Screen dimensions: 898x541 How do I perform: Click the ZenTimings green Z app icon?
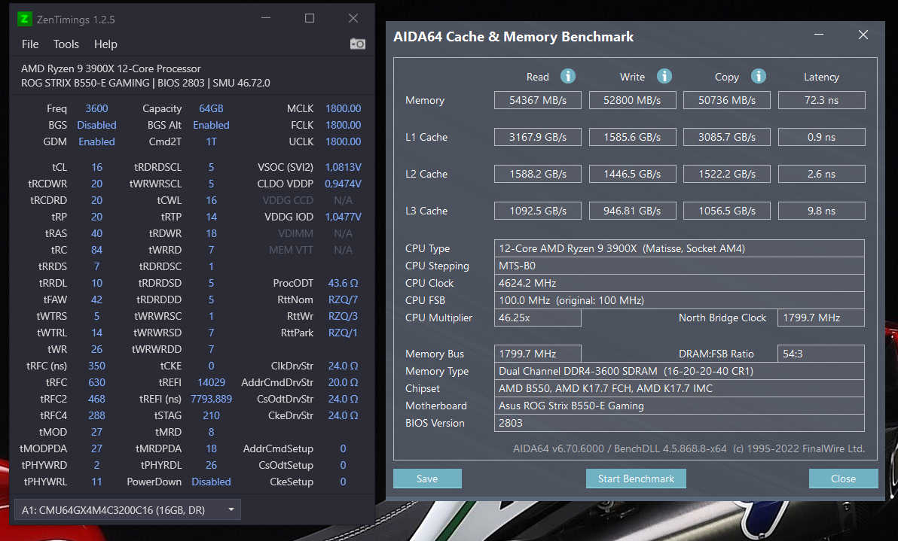pos(24,19)
